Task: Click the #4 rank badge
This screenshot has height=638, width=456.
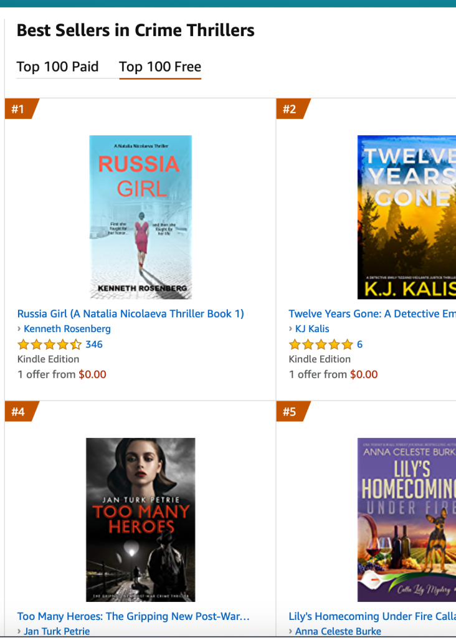Action: coord(19,412)
